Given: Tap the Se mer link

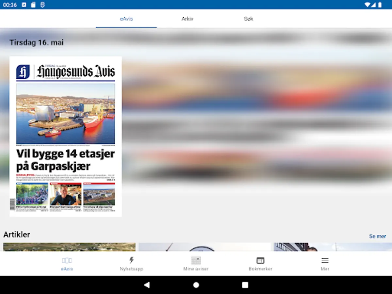Looking at the screenshot, I should tap(377, 236).
